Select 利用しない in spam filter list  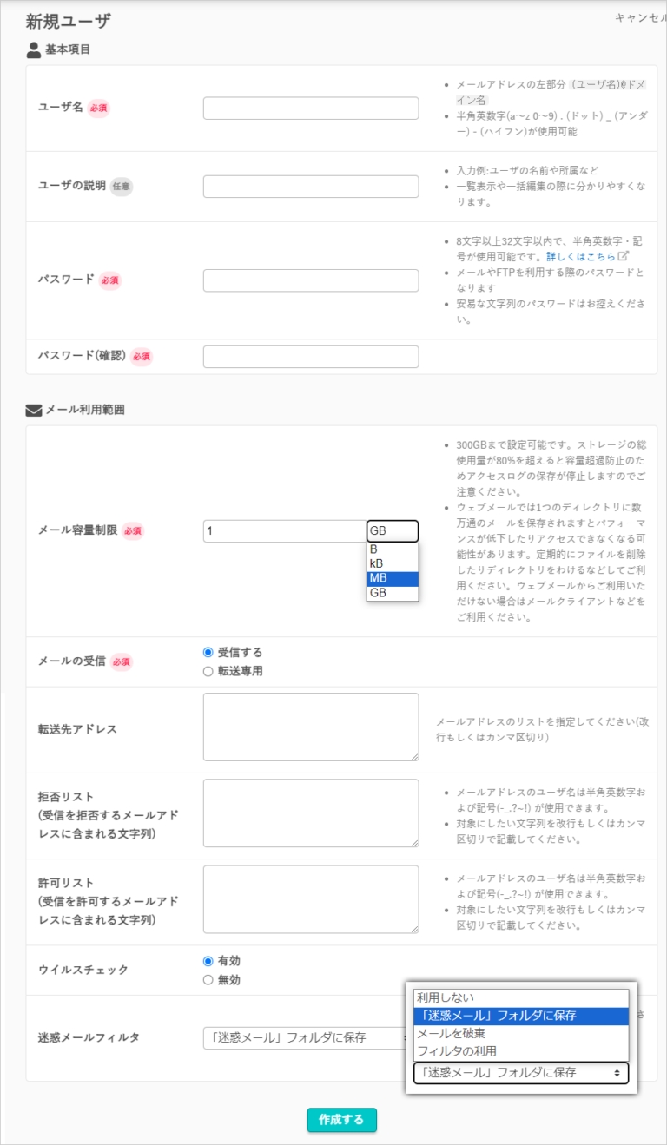(520, 998)
